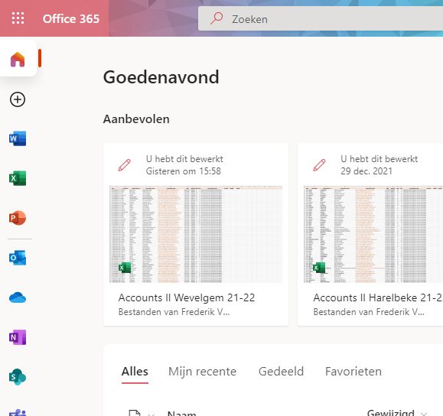Click the Create new plus icon
The image size is (443, 416).
pyautogui.click(x=18, y=99)
